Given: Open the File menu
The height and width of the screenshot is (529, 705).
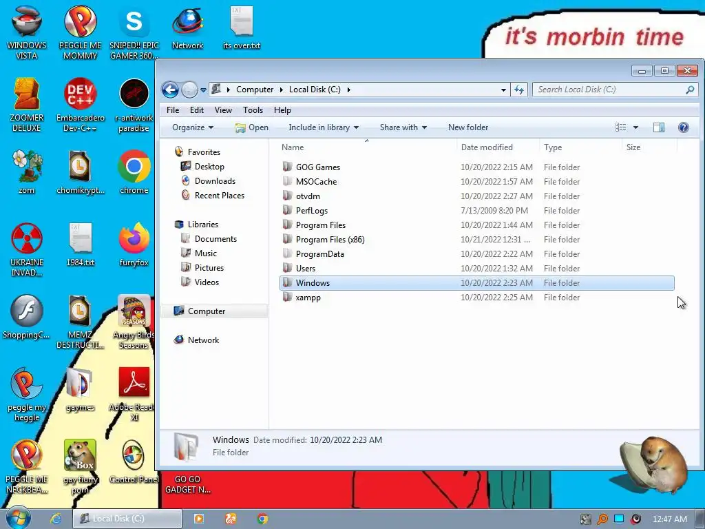Looking at the screenshot, I should (173, 110).
